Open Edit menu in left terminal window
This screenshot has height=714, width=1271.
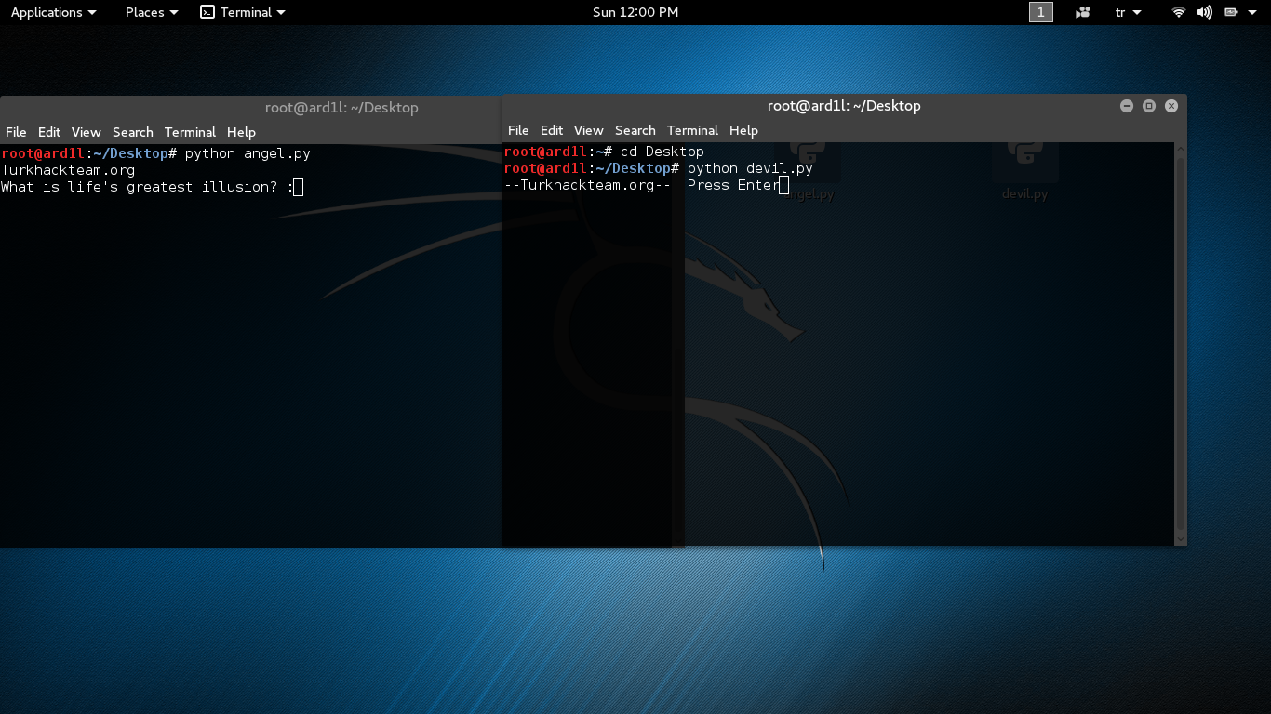point(49,132)
